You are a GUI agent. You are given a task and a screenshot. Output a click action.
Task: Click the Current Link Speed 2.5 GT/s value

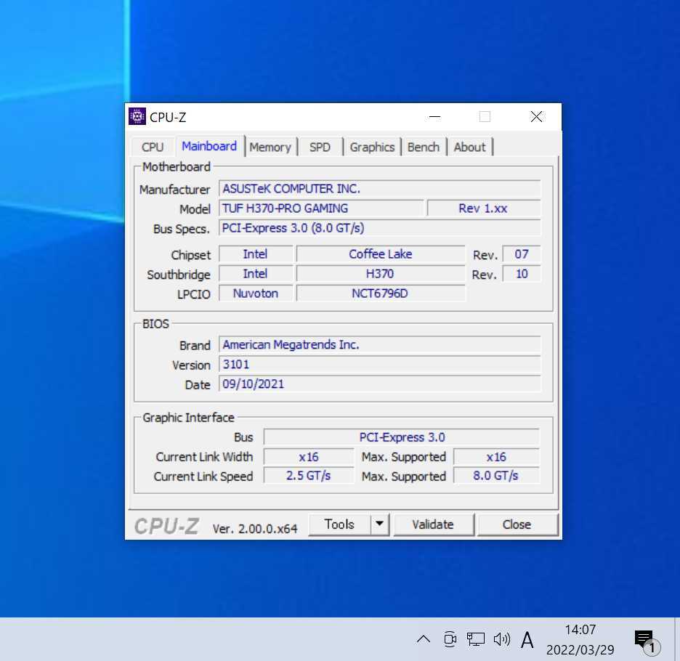pyautogui.click(x=309, y=476)
